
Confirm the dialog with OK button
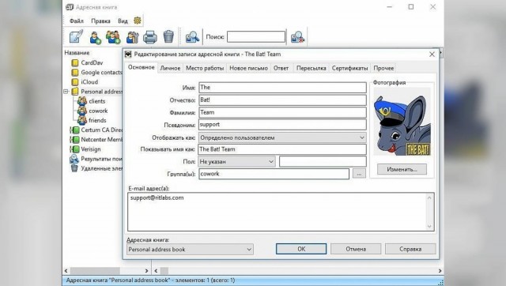click(301, 249)
